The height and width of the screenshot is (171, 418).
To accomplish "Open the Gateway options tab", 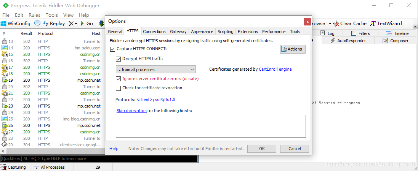I will click(x=178, y=32).
